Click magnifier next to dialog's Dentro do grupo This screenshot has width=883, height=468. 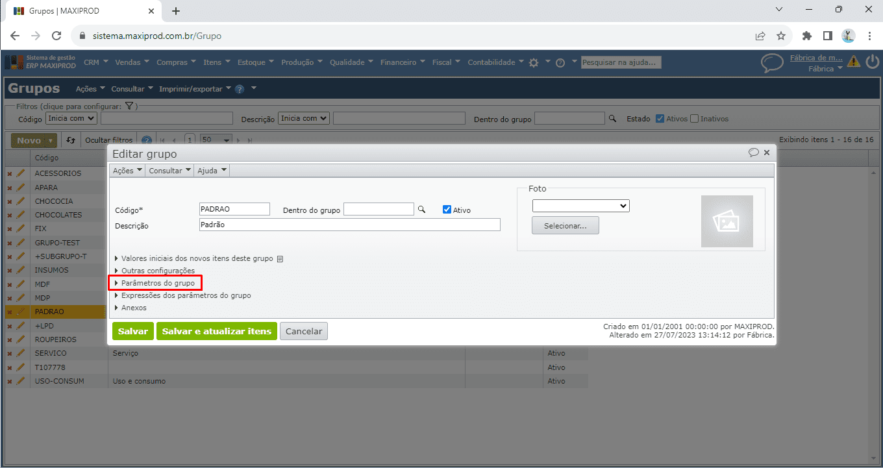(x=421, y=209)
